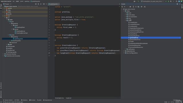Expand the build folder in Project tree
The width and height of the screenshot is (183, 103).
pos(5,12)
